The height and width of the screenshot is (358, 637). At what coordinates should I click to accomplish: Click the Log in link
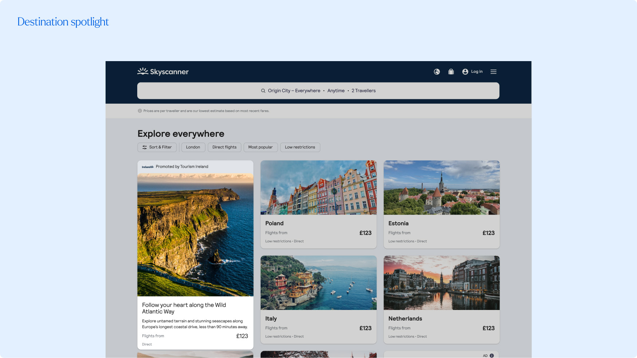(x=476, y=72)
